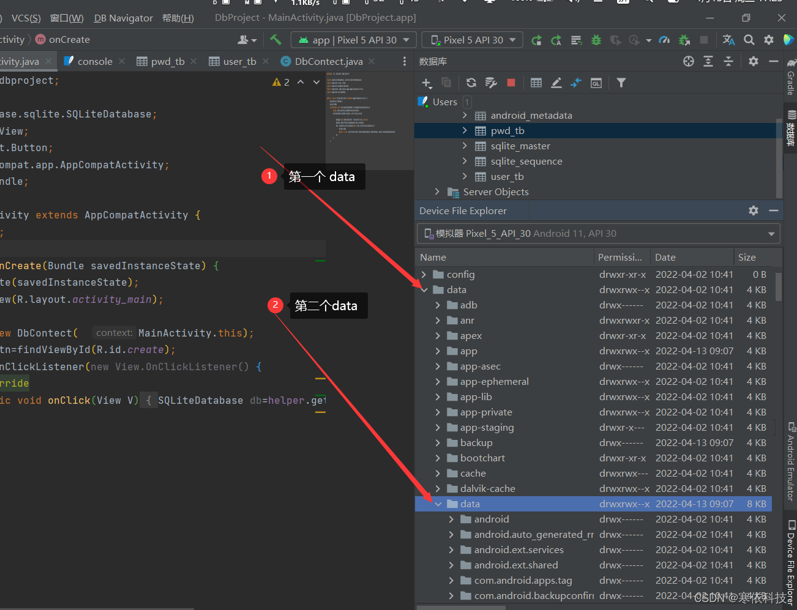Viewport: 797px width, 610px height.
Task: Expand the user_tb table node
Action: 465,176
